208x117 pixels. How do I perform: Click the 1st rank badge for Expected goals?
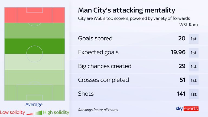[x=194, y=53]
